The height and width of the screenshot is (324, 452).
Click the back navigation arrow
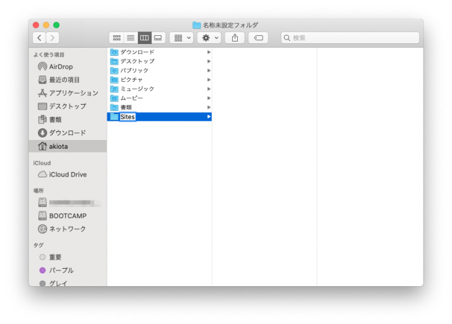39,38
